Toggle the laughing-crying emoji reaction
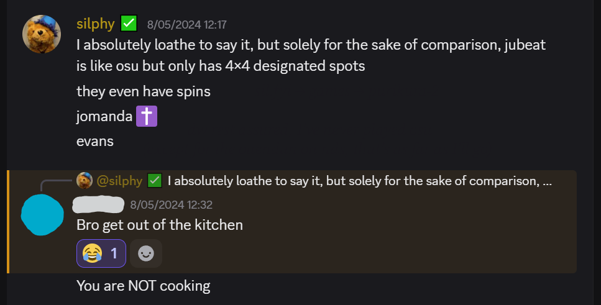The image size is (601, 305). coord(101,253)
